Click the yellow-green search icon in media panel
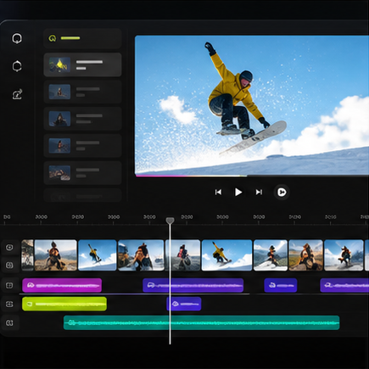The image size is (369, 369). point(53,38)
